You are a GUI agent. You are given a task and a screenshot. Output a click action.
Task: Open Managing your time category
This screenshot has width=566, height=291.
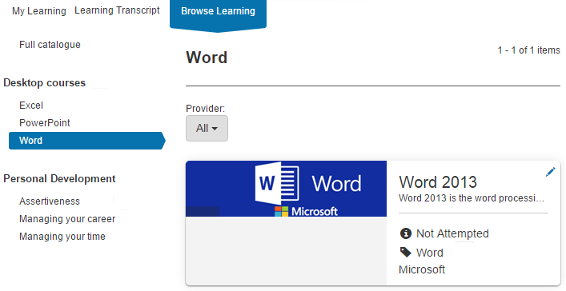pos(62,237)
